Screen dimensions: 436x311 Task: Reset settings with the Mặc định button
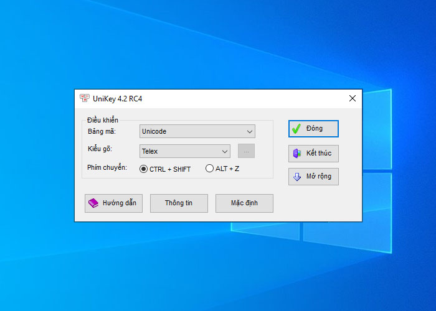[244, 203]
